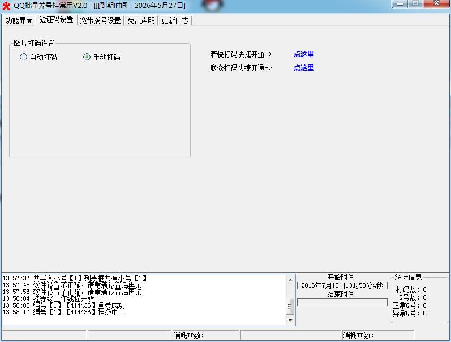Maximize the QQ批量养号 window
451x342 pixels.
[415, 4]
